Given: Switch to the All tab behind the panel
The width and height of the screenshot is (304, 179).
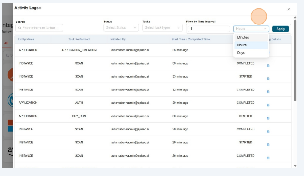Looking at the screenshot, I should (x=6, y=43).
